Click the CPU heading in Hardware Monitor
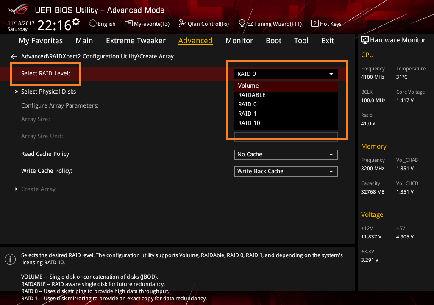This screenshot has height=305, width=434. (367, 55)
